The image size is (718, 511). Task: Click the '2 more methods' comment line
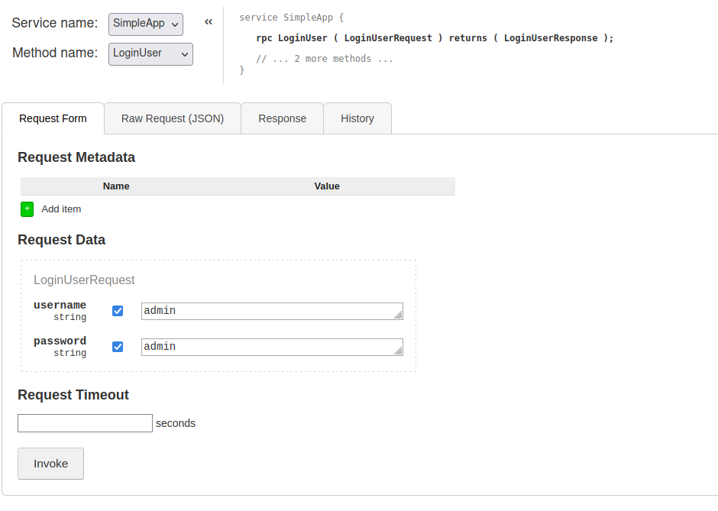[325, 59]
